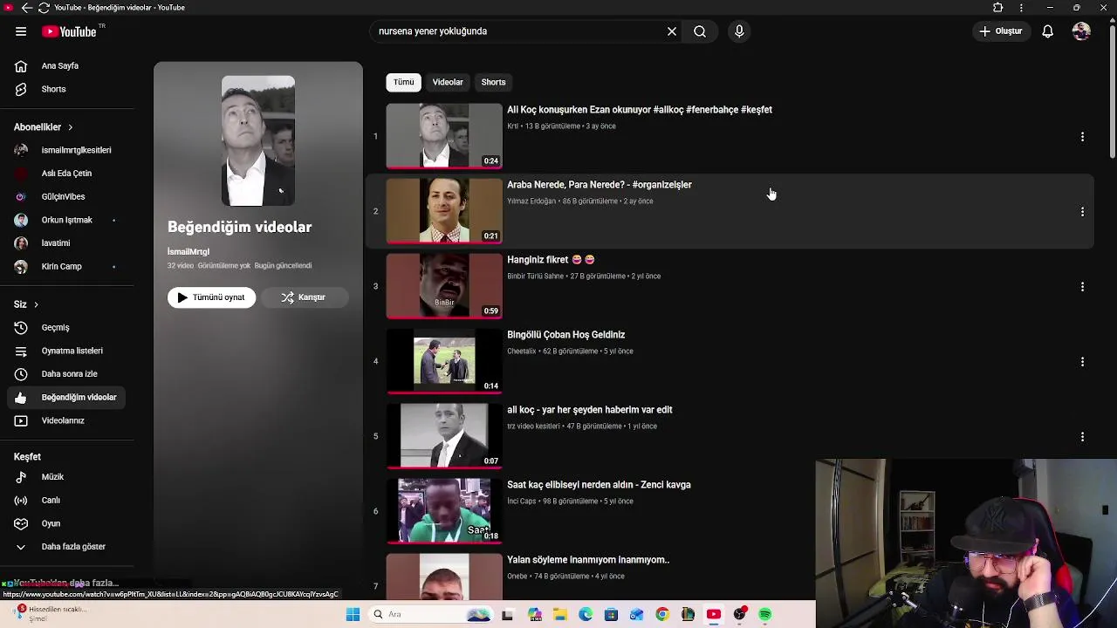Expand the Abonelikler section
This screenshot has height=628, width=1117.
44,126
